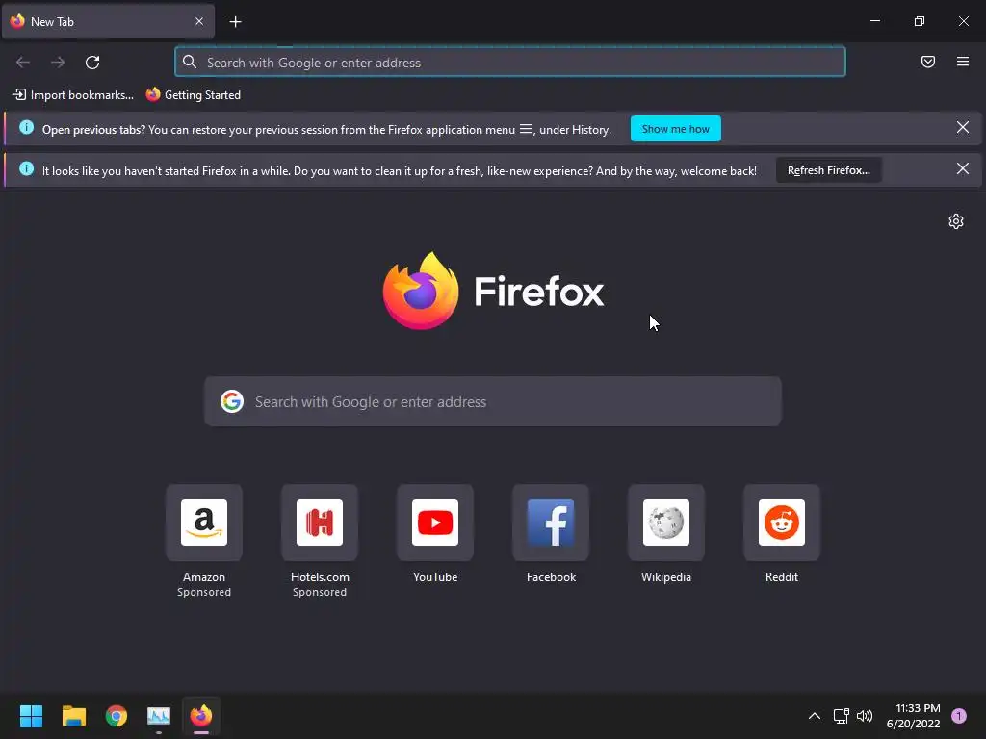The height and width of the screenshot is (739, 986).
Task: Click the Firefox taskbar icon
Action: coord(201,716)
